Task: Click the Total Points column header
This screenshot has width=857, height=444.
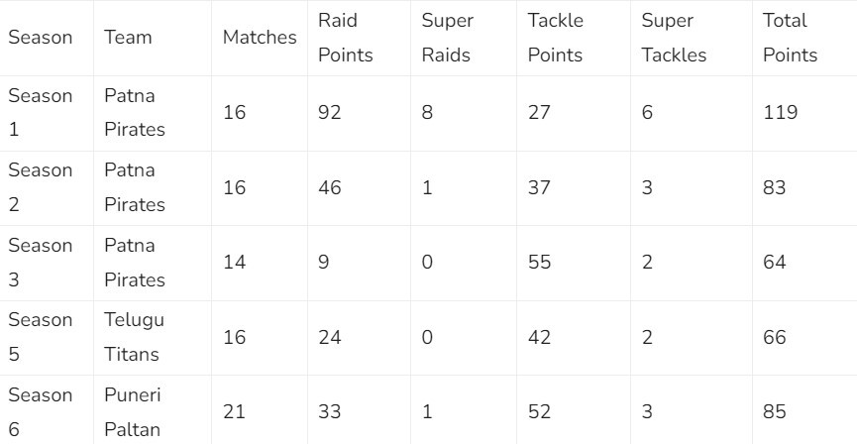Action: point(790,38)
